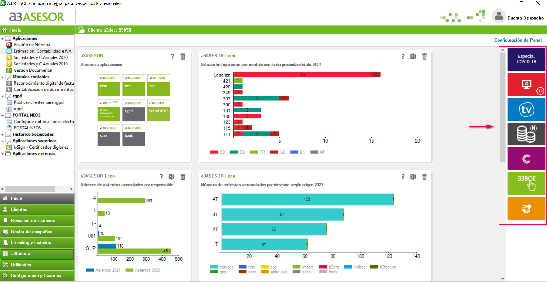The image size is (547, 282).
Task: Open the blue tv tile
Action: pos(526,109)
